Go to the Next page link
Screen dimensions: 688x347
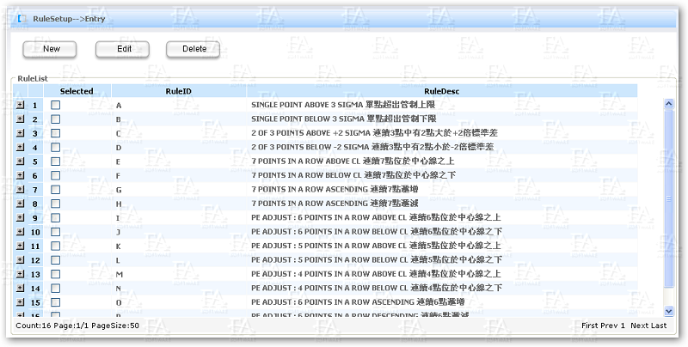click(x=639, y=326)
